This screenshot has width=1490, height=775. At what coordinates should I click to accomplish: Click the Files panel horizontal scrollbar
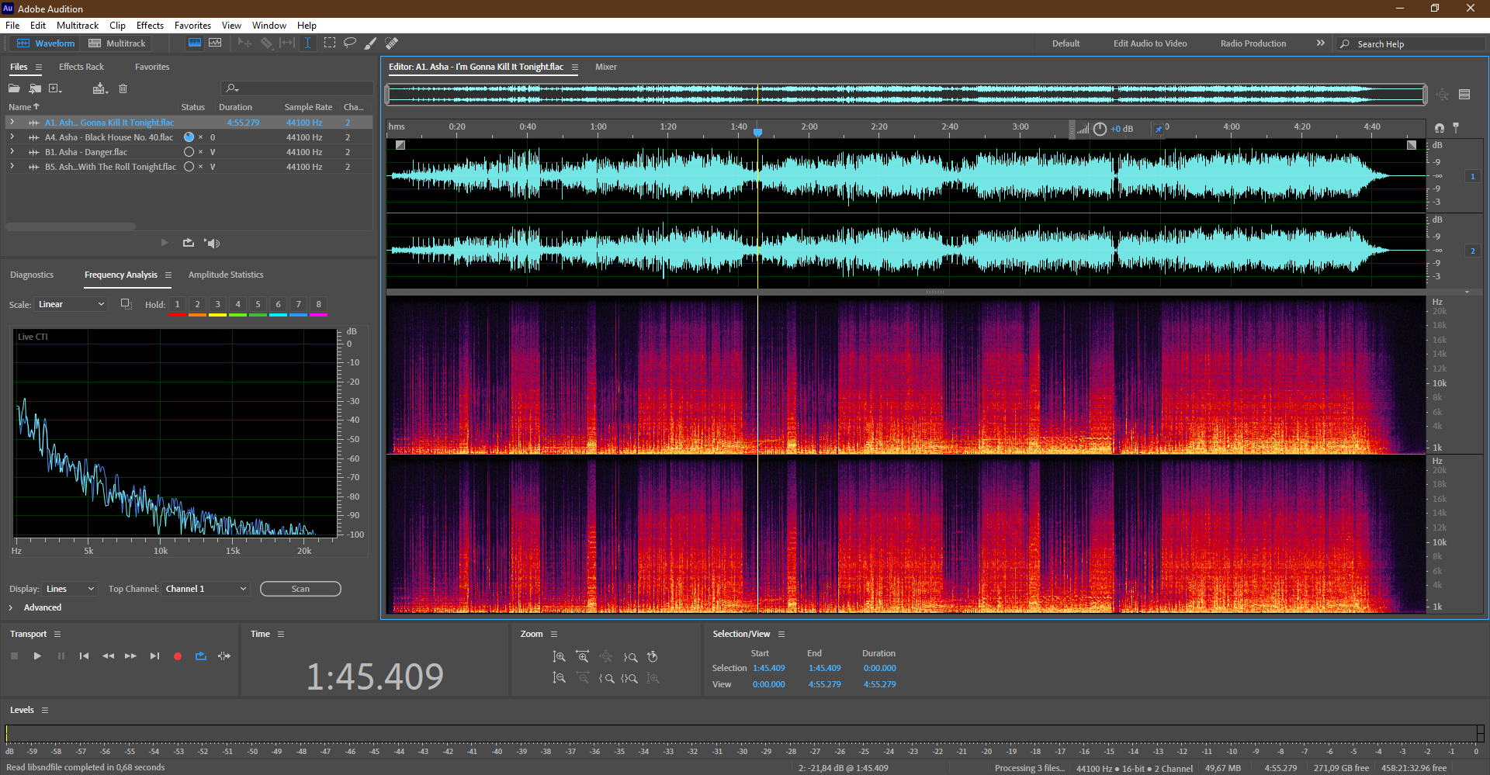point(71,227)
